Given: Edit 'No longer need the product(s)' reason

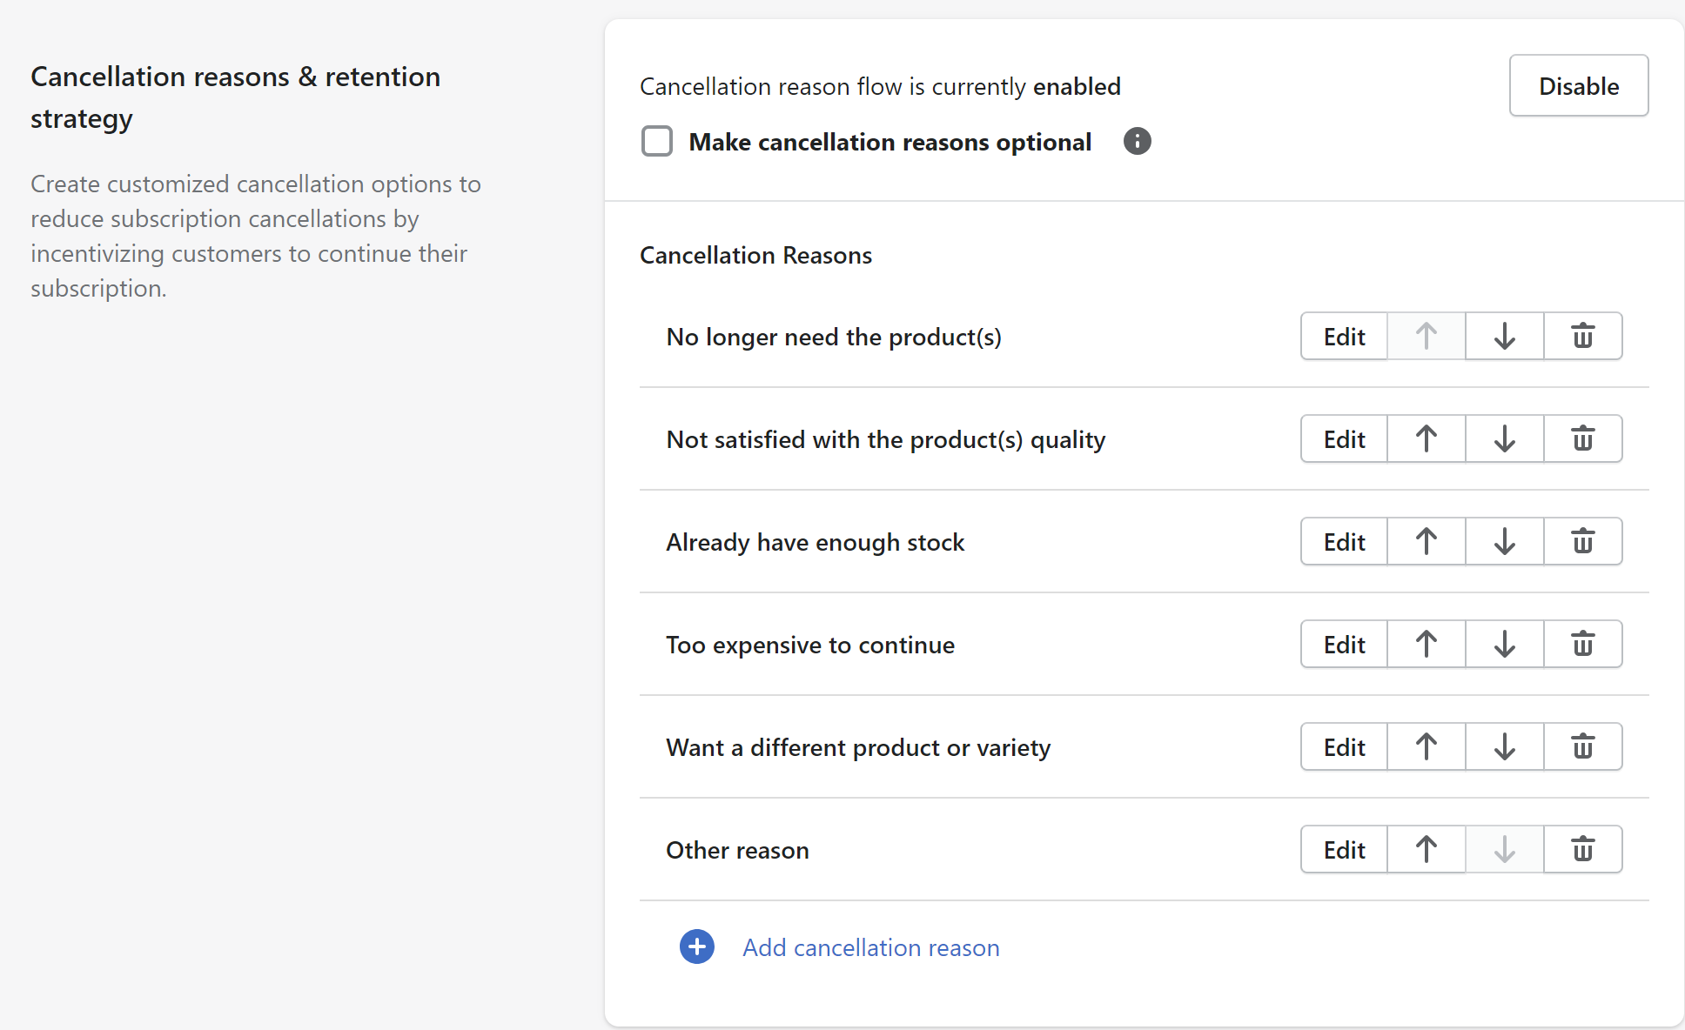Looking at the screenshot, I should 1344,336.
